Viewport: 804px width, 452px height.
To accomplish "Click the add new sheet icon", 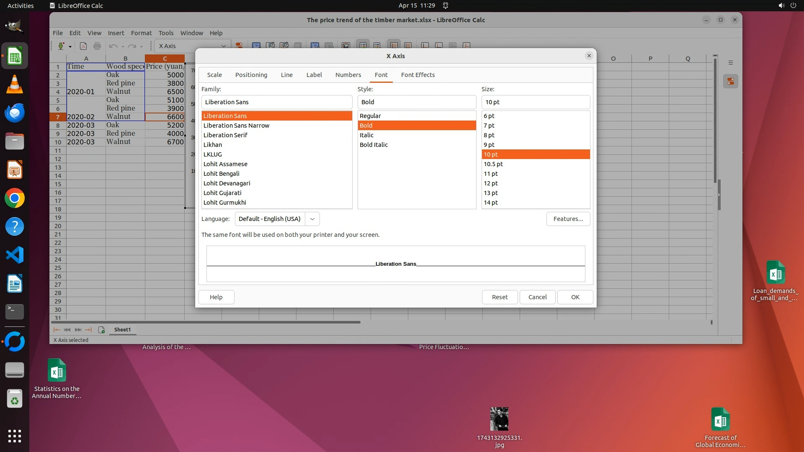I will click(x=101, y=330).
